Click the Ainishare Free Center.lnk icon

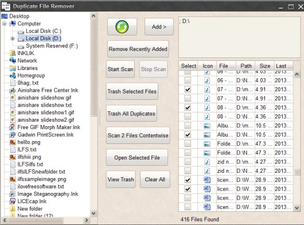tap(13, 90)
